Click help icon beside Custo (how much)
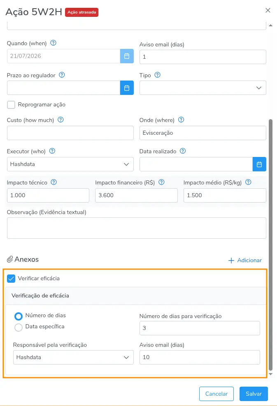Screen dimensions: 277x406 point(61,120)
